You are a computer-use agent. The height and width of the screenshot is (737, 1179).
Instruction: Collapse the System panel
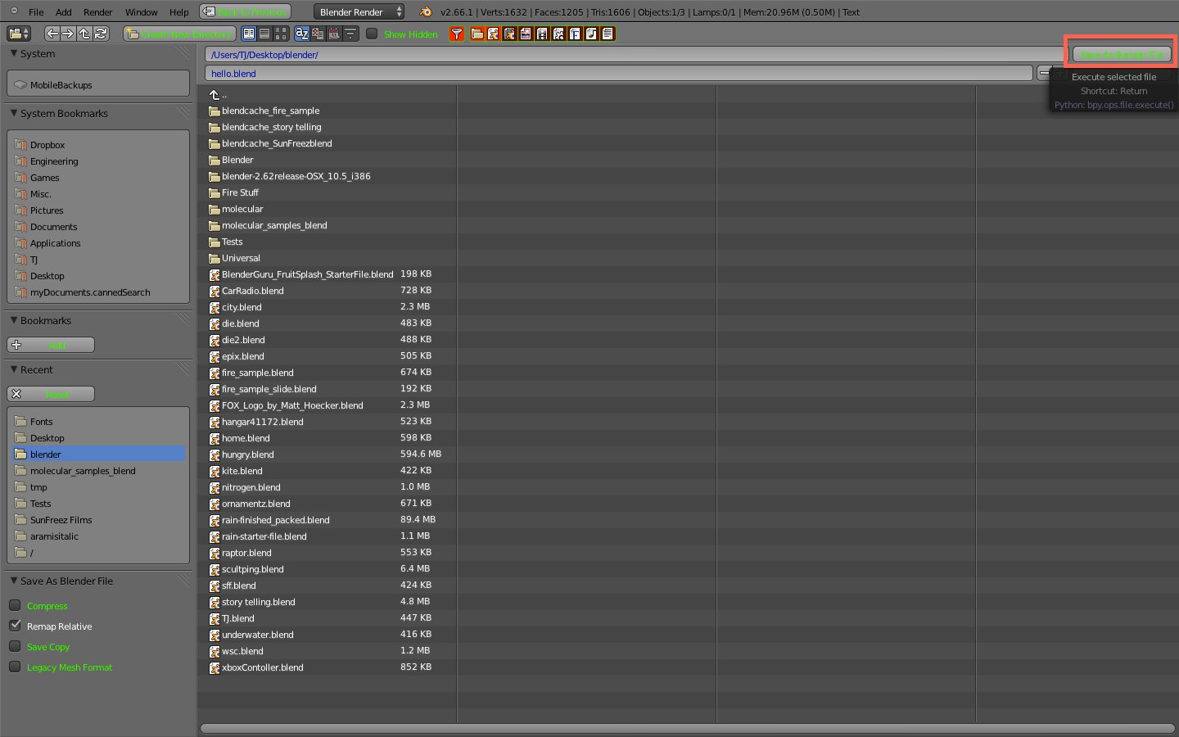pos(14,53)
